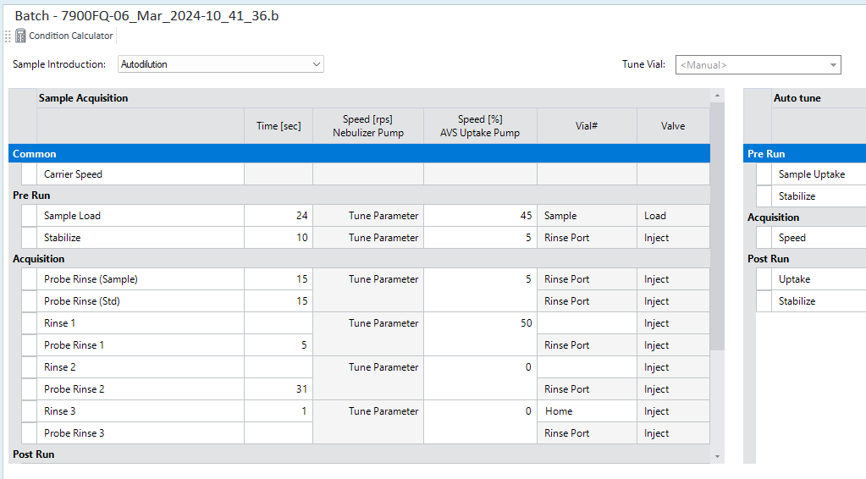Click the toolbar grip handle
This screenshot has height=479, width=866.
(7, 36)
